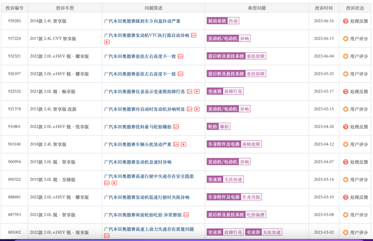373x241 pixels.
Task: Open the complaint 广汽本田奥德赛高速行驶中失速存在安全隐患
Action: coord(149,176)
